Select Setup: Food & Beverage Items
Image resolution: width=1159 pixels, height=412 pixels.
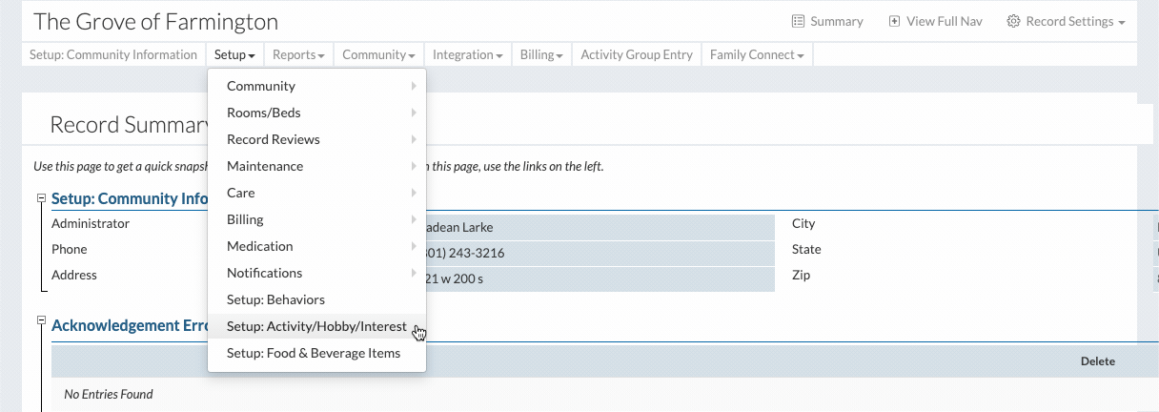(314, 353)
